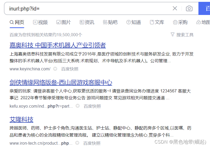210x147 pixels.
Task: Click the 嘉奥科技 result description snippet
Action: click(101, 57)
